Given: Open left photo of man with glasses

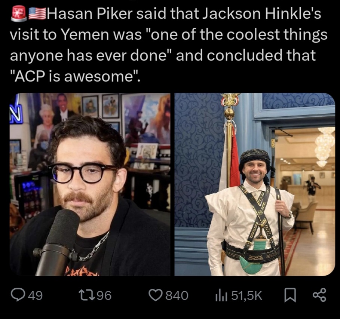Looking at the screenshot, I should pyautogui.click(x=90, y=184).
